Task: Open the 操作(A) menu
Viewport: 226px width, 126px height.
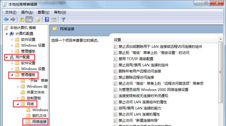Action: click(27, 12)
